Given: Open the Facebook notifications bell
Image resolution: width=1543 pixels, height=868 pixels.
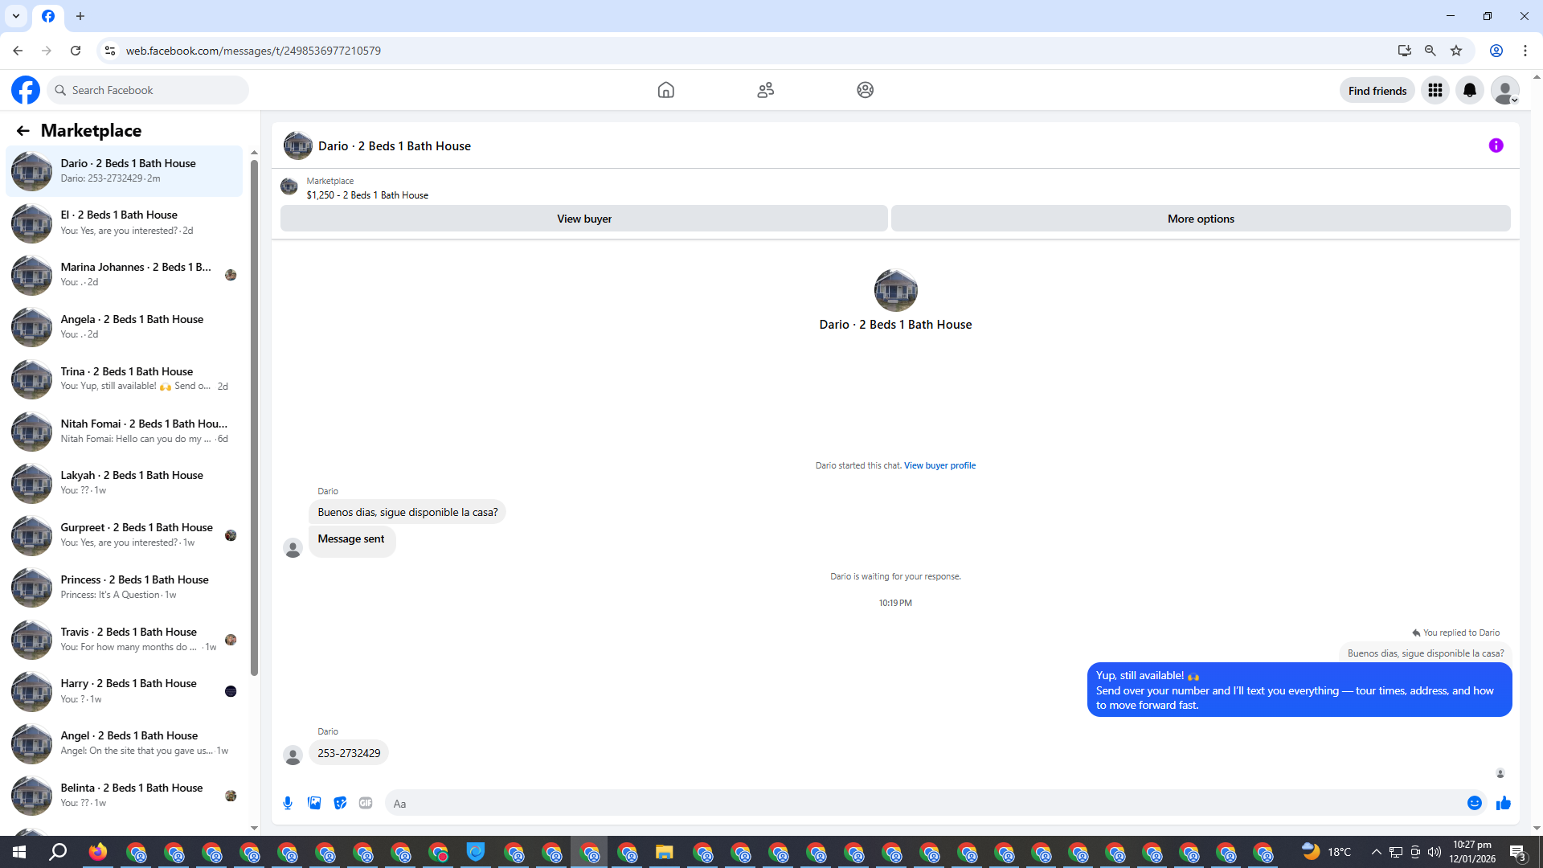Looking at the screenshot, I should pyautogui.click(x=1469, y=90).
